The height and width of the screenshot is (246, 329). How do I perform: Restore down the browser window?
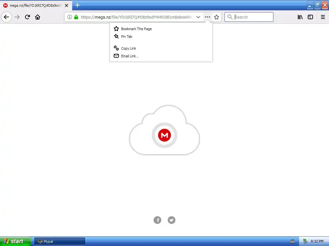coord(317,5)
